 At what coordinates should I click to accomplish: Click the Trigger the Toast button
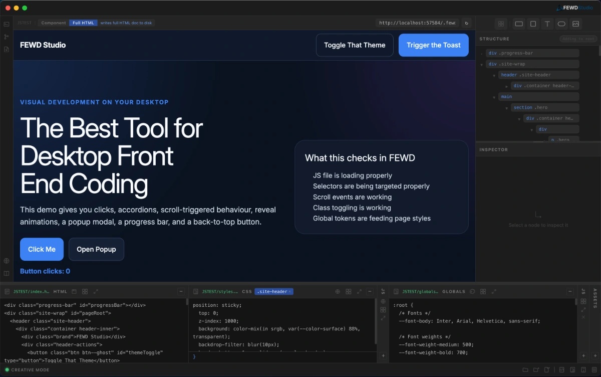point(434,45)
